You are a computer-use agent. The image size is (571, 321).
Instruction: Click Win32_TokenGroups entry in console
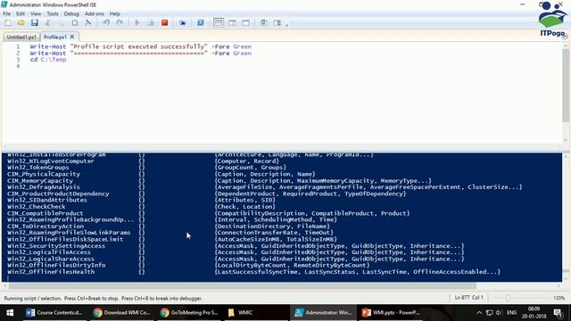(37, 168)
